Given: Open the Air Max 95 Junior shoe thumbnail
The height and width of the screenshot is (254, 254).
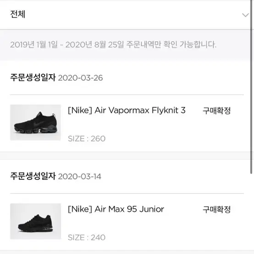Looking at the screenshot, I should click(x=35, y=221).
